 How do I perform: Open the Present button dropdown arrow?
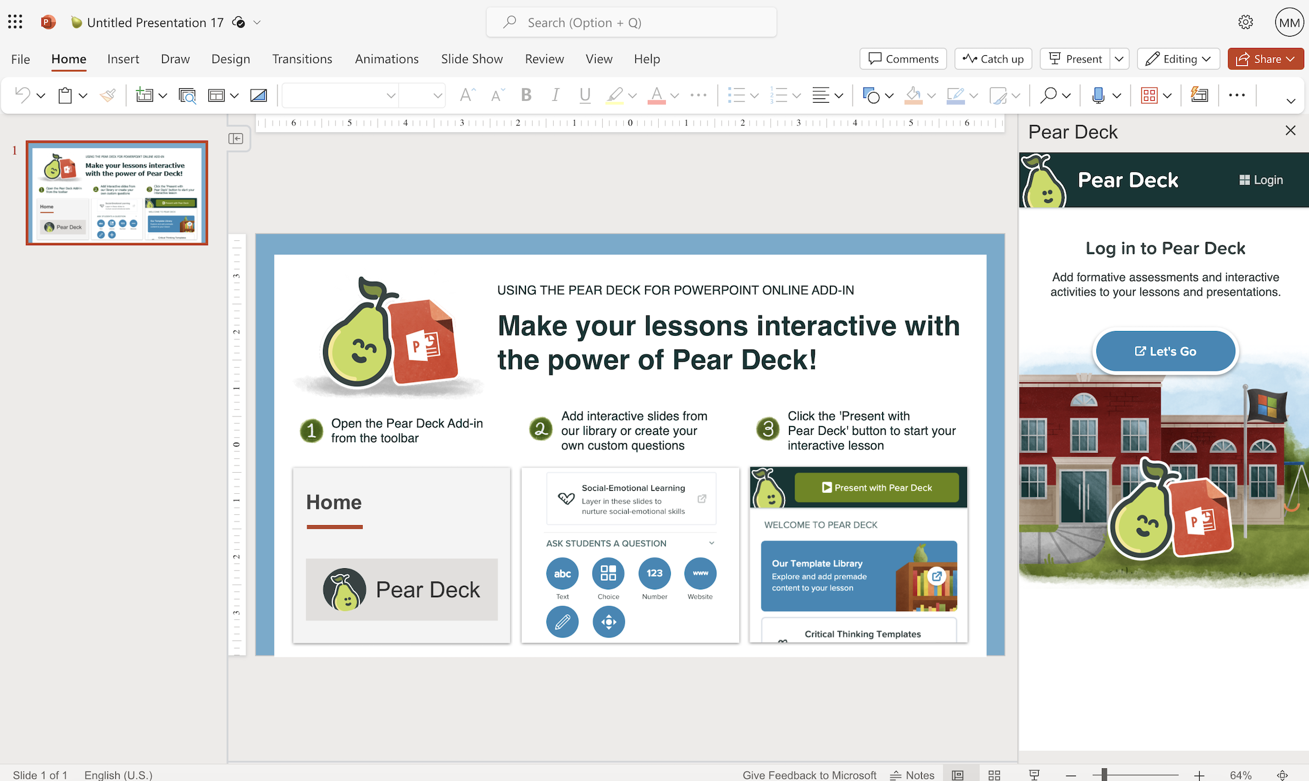click(1119, 59)
